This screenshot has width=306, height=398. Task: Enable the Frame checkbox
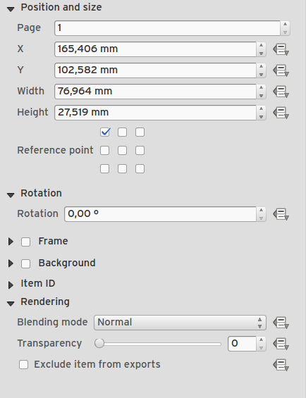25,242
